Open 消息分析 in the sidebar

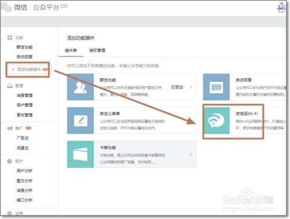(24, 191)
